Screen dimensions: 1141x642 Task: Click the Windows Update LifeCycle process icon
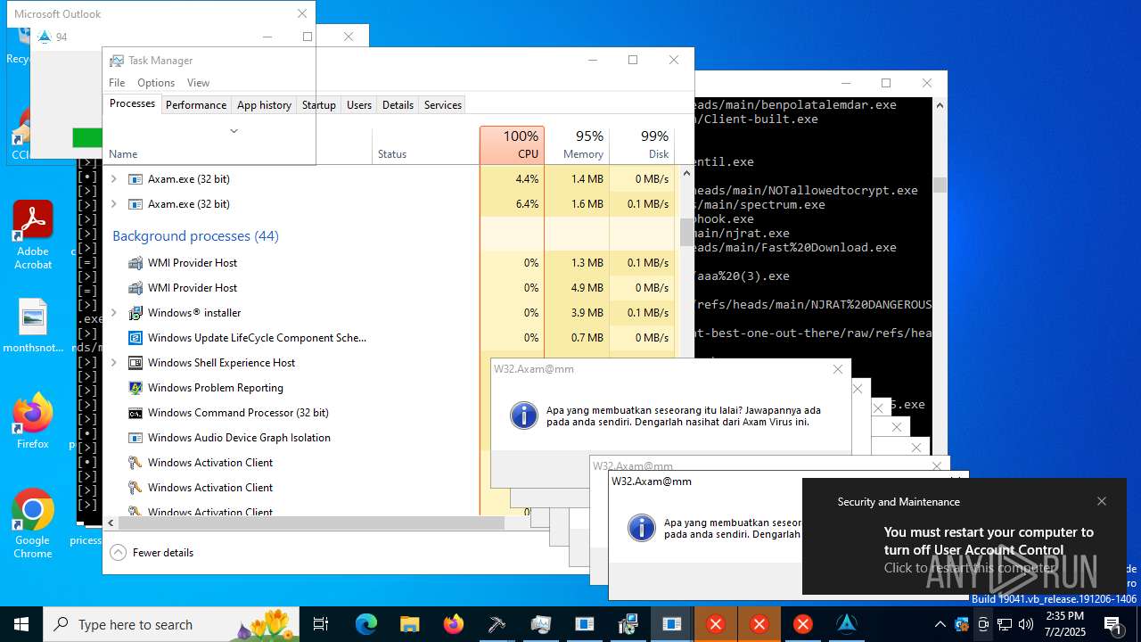(x=135, y=338)
